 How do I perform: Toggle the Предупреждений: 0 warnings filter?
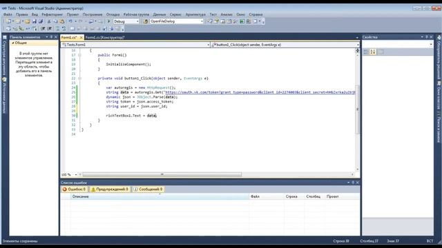109,189
